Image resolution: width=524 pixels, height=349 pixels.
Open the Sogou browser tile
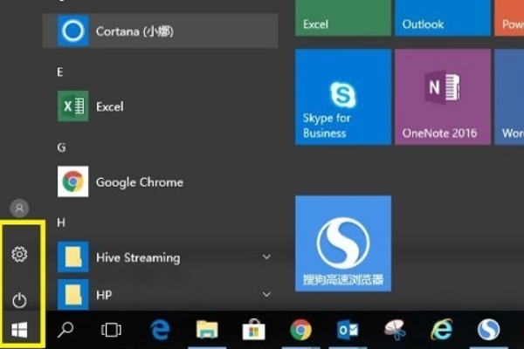[x=343, y=243]
